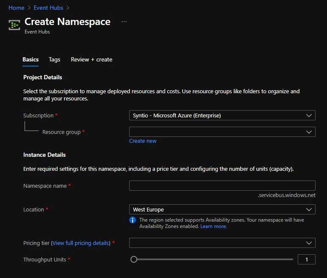Click the Throughput Units number box

coord(307,260)
